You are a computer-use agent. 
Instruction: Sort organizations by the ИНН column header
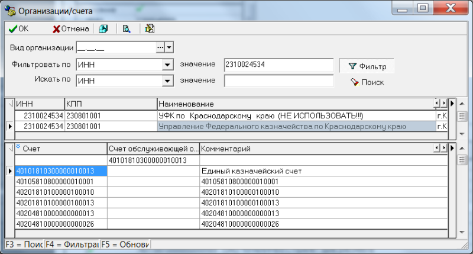tap(40, 104)
